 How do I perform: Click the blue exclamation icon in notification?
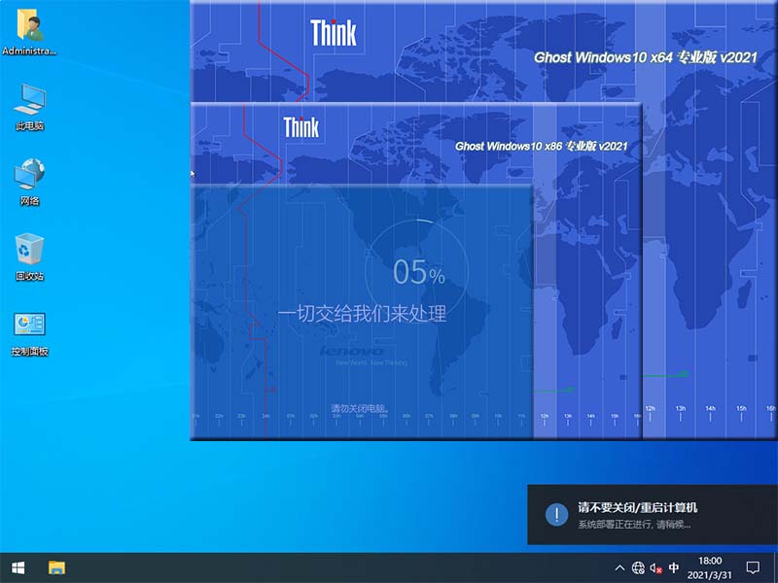point(556,514)
